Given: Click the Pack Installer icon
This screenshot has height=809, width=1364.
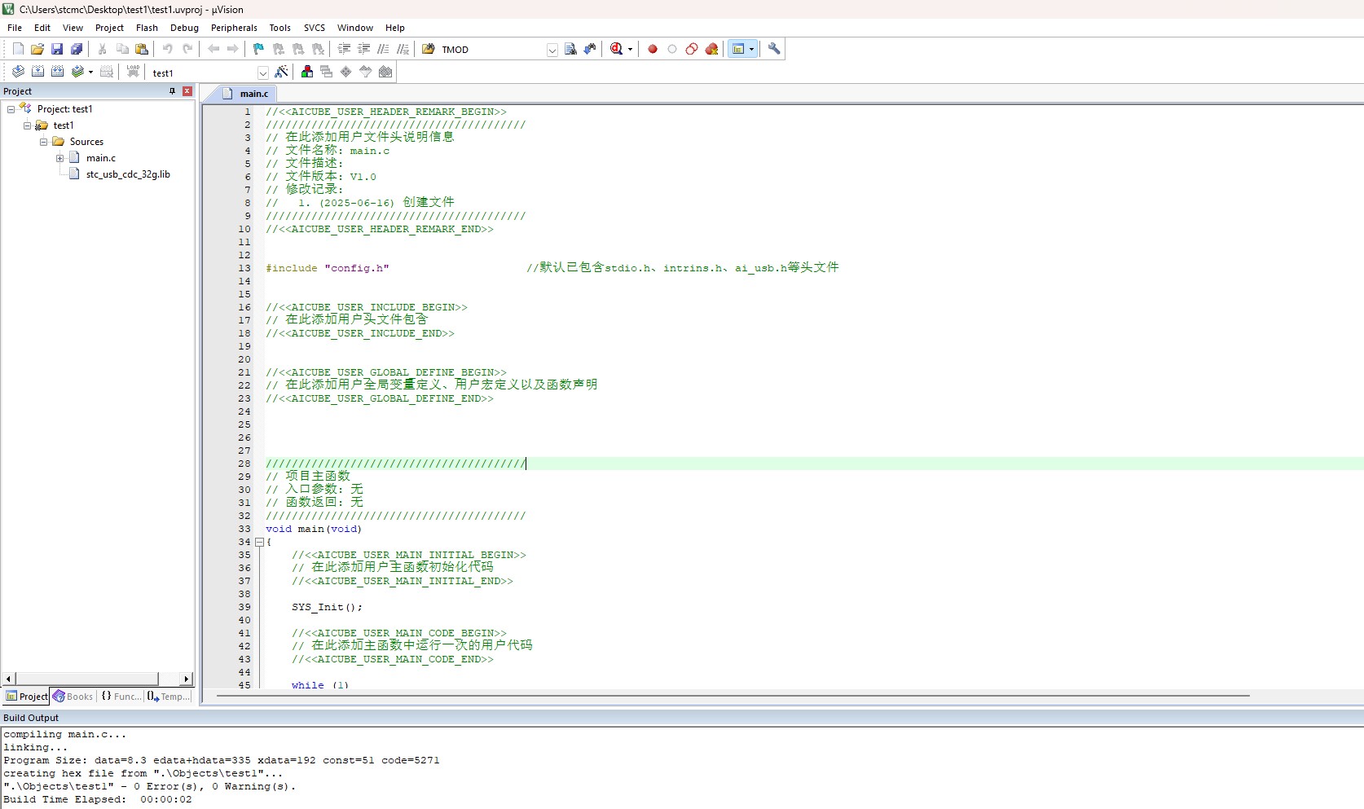Looking at the screenshot, I should click(385, 72).
